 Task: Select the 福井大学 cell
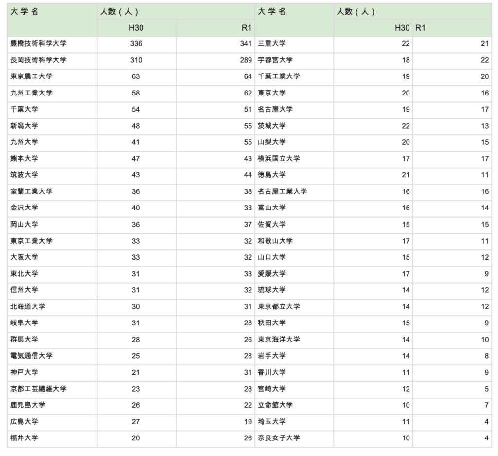coord(24,438)
